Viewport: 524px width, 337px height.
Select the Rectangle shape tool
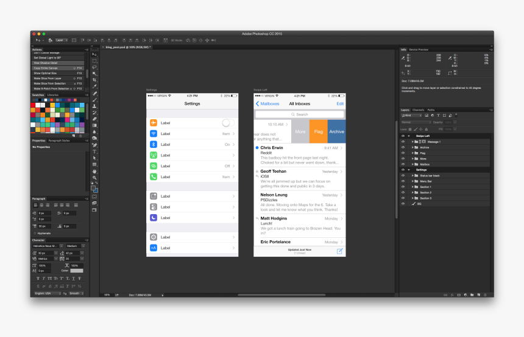[94, 164]
